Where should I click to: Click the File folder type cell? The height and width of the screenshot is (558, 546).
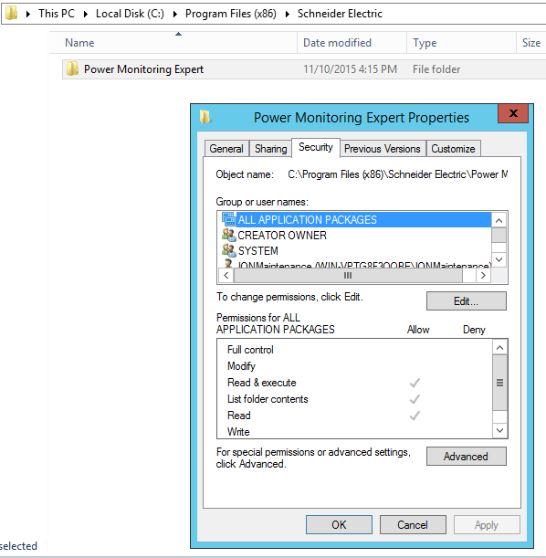(x=436, y=69)
